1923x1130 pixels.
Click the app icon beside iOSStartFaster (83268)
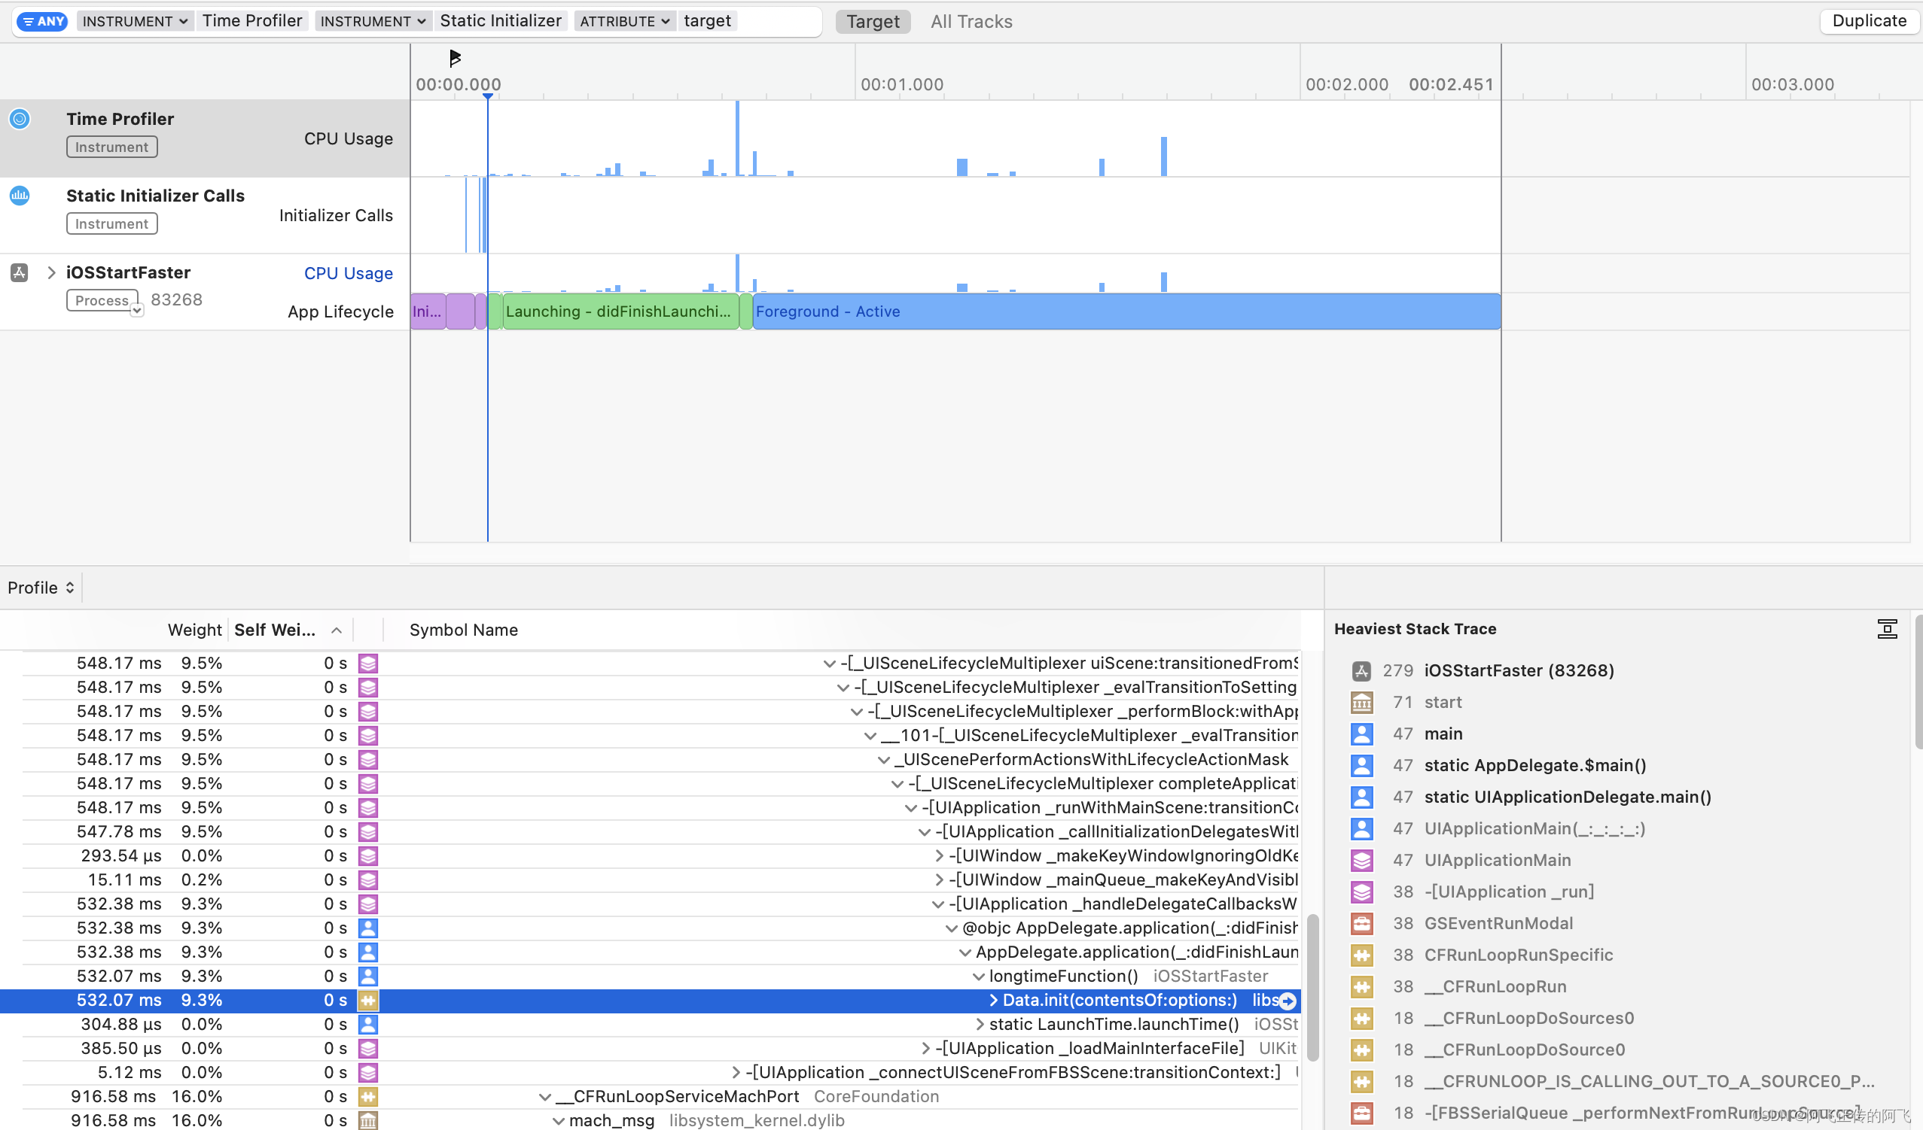coord(1361,671)
